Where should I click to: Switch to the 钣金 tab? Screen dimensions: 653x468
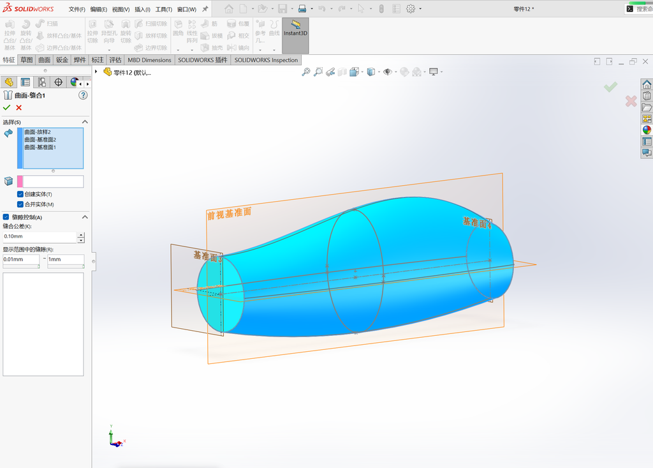coord(62,60)
